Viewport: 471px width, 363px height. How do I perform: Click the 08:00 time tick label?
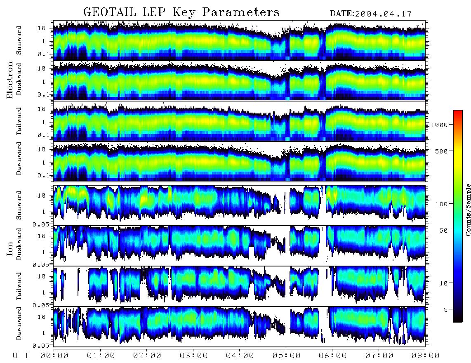click(425, 356)
